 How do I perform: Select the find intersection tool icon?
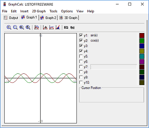(45, 27)
